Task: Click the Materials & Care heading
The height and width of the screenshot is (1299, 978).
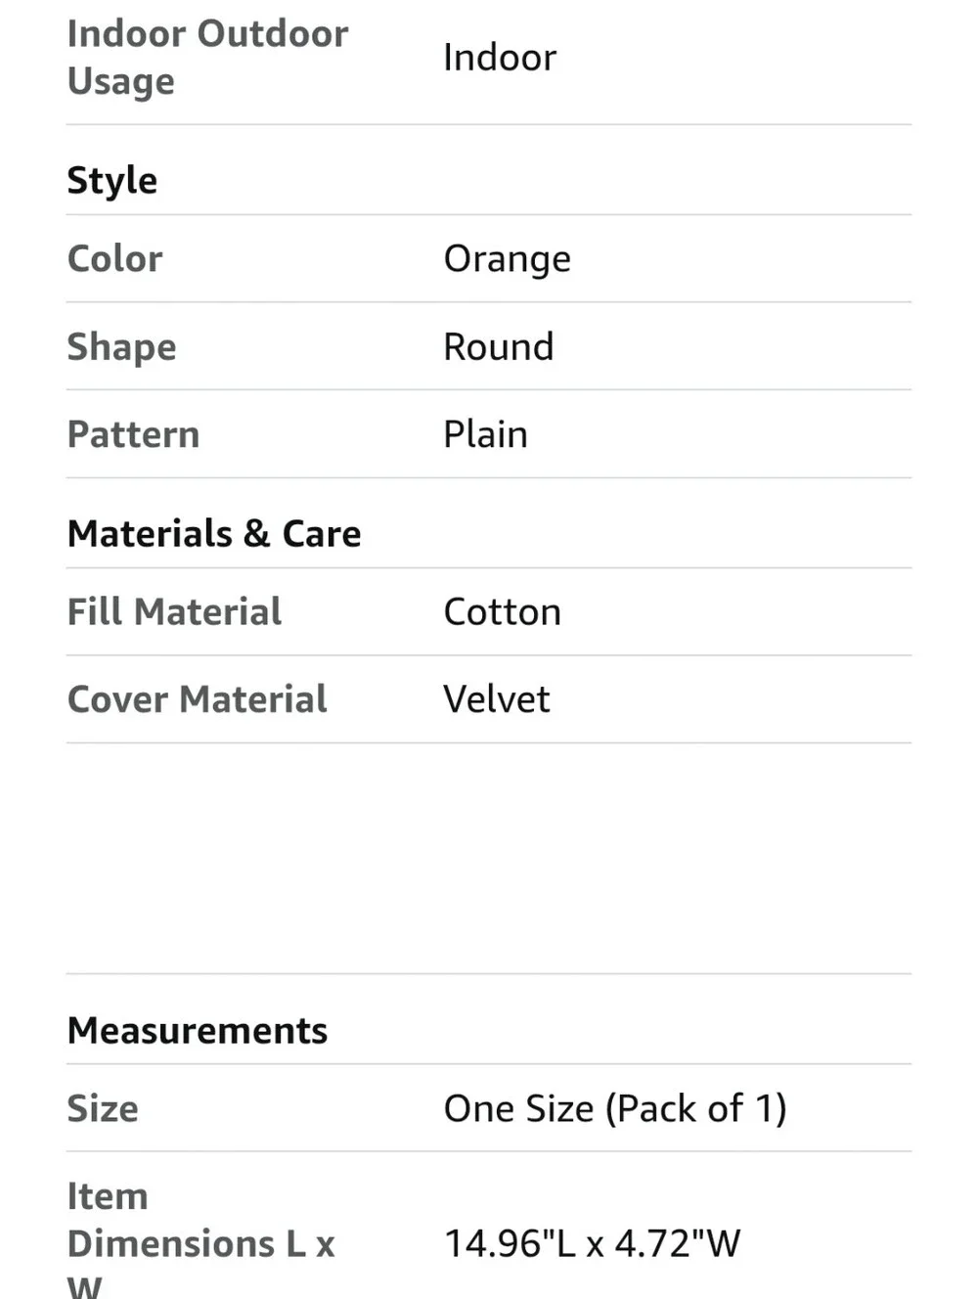Action: coord(214,533)
